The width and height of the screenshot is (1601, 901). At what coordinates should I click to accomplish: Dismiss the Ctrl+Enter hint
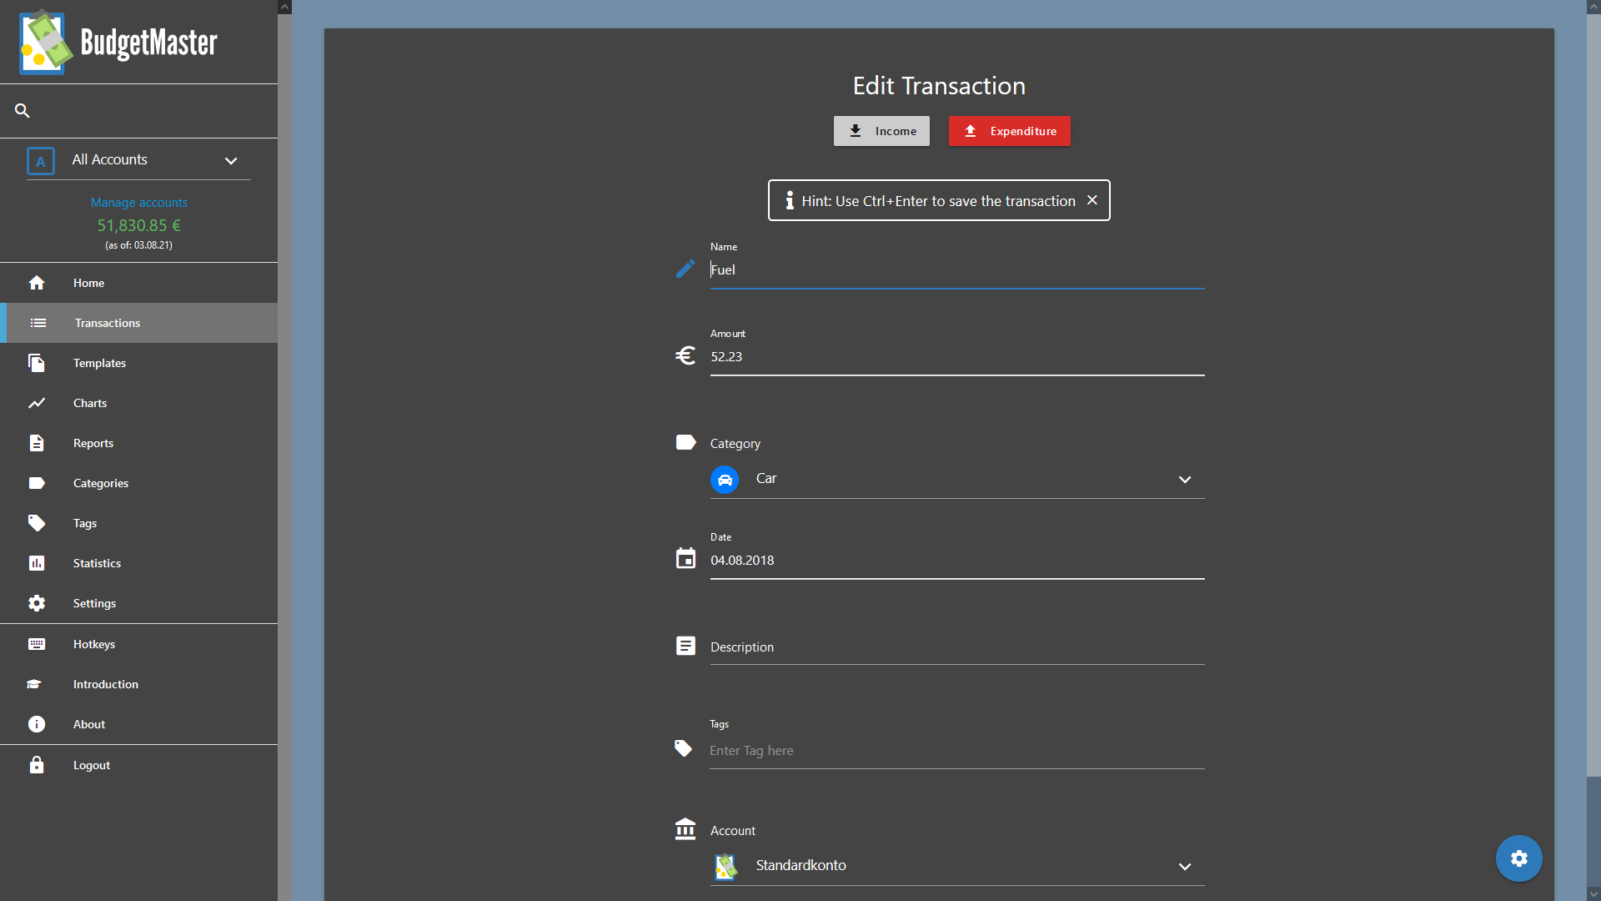coord(1092,200)
